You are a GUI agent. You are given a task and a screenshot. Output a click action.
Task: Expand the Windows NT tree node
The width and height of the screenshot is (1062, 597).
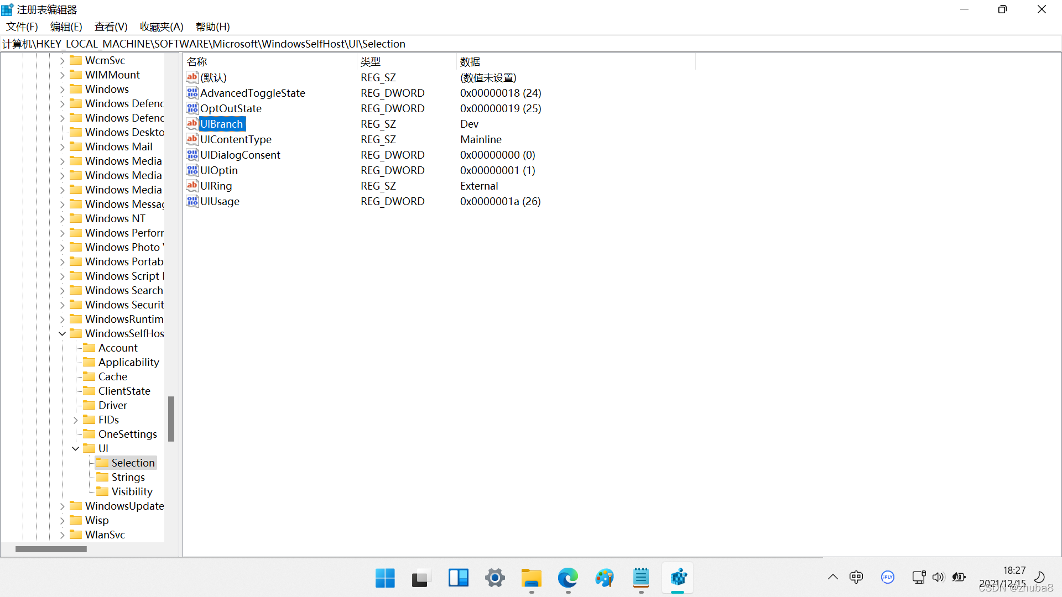click(x=62, y=218)
